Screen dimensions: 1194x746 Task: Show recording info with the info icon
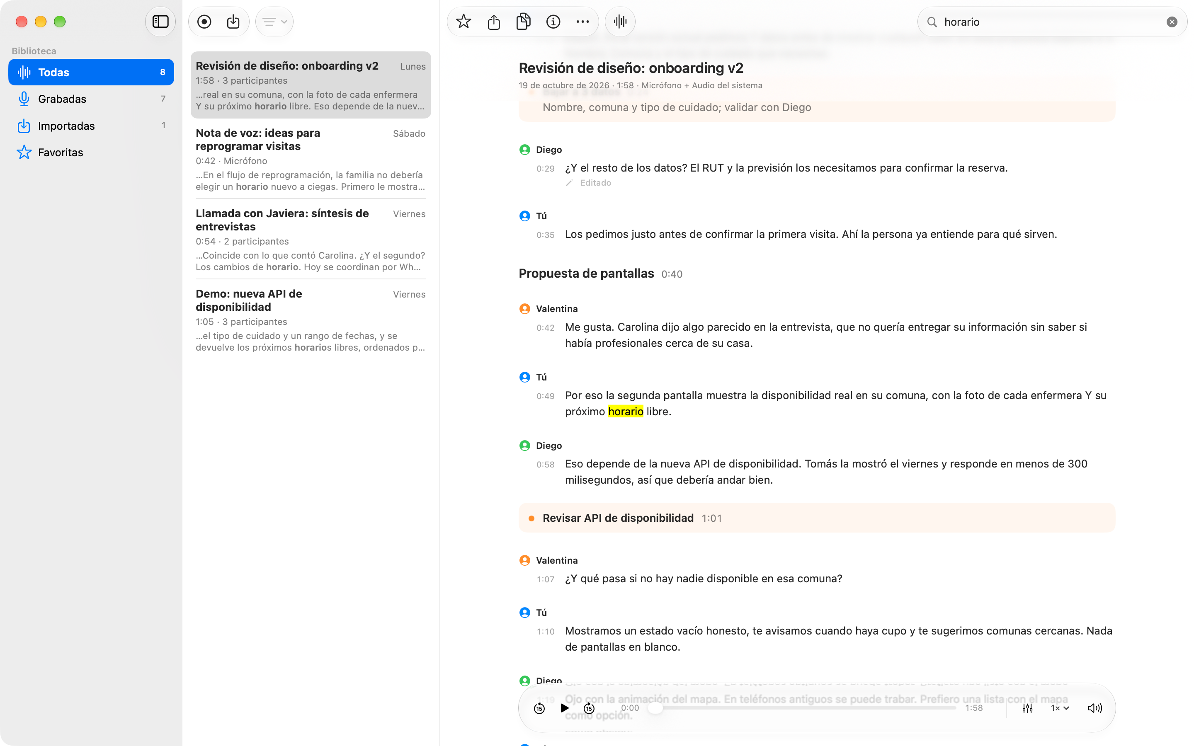553,22
